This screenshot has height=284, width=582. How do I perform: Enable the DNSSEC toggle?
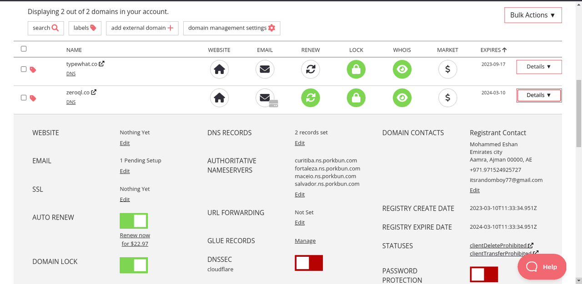pos(309,263)
